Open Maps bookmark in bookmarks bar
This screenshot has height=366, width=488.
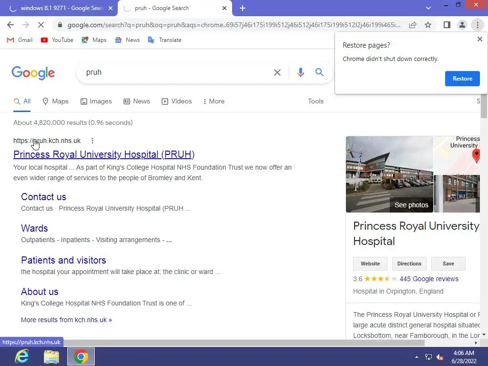tap(94, 40)
